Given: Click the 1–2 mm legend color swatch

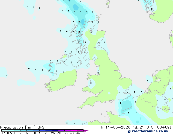Looking at the screenshot, I should tap(17, 130).
